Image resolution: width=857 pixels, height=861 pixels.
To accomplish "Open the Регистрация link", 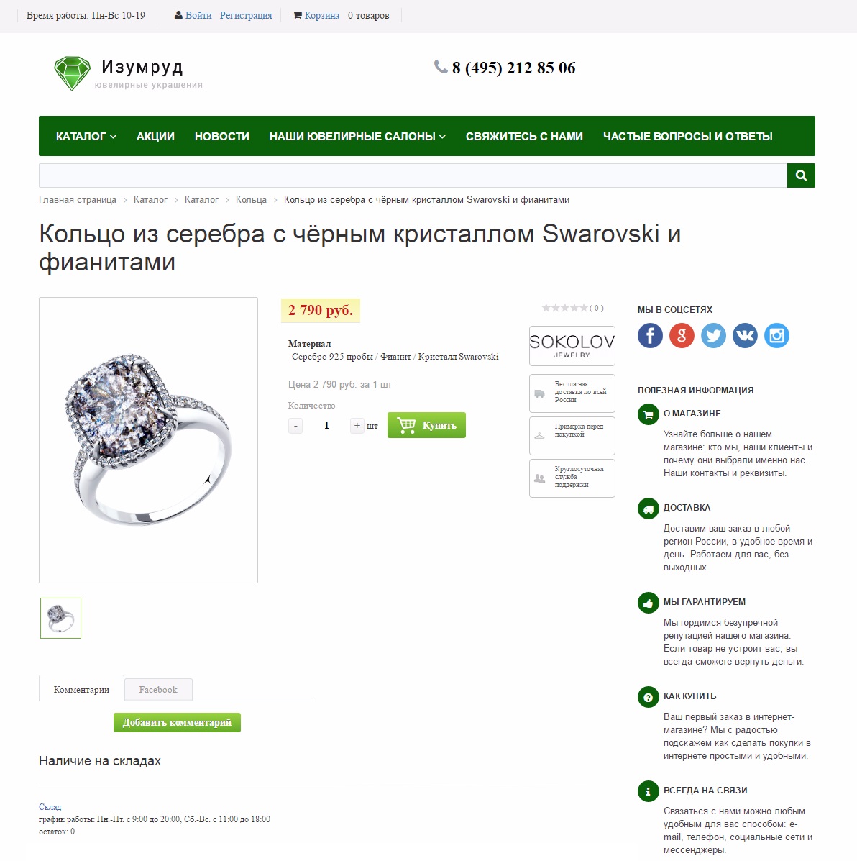I will [246, 15].
